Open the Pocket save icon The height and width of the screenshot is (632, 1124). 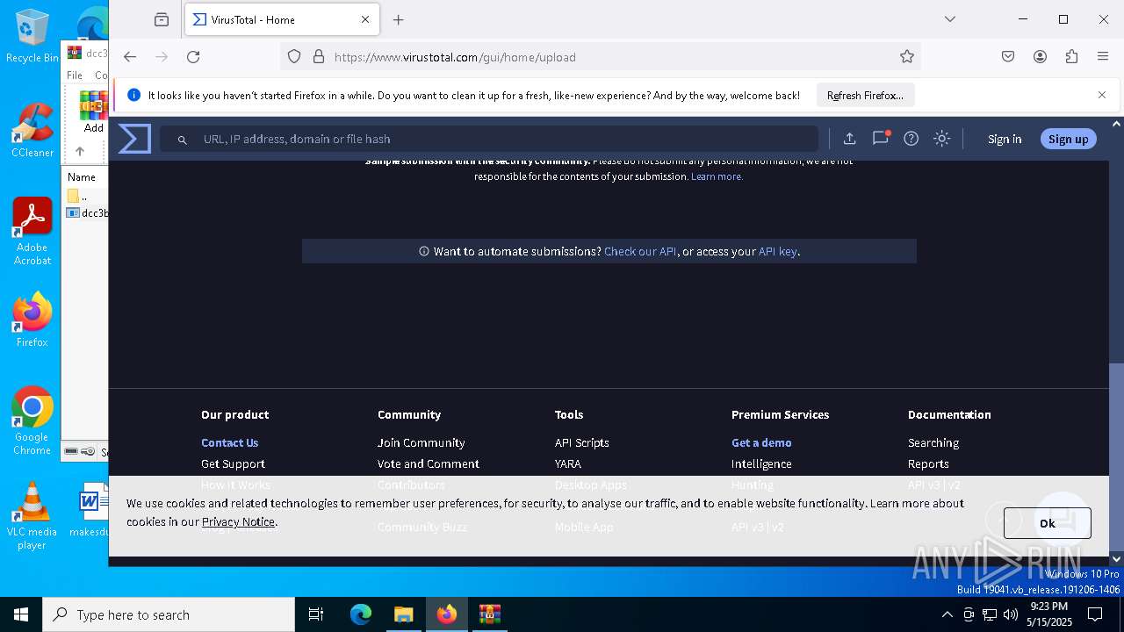[1008, 57]
